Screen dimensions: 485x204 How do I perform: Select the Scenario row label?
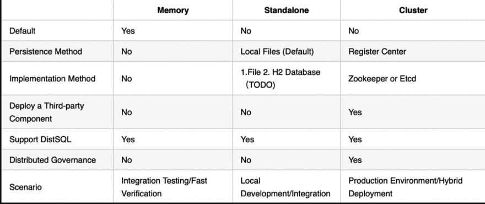pyautogui.click(x=25, y=187)
